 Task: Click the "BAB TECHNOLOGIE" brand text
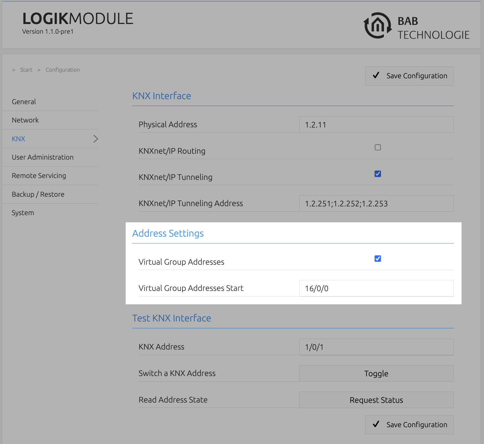433,28
